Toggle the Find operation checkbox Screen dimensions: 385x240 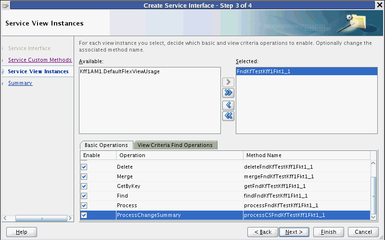coord(84,196)
